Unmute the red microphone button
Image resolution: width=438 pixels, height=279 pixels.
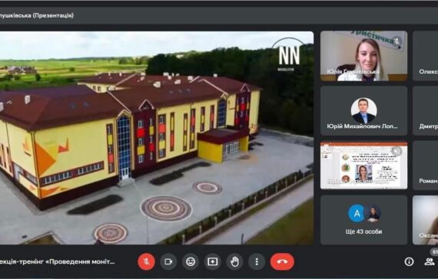(146, 261)
